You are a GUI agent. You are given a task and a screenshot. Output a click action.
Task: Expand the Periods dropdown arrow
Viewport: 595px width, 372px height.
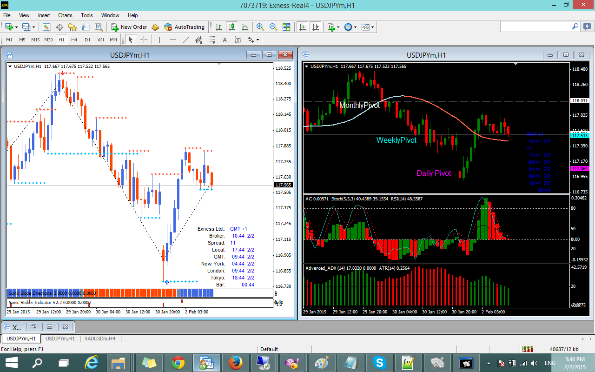(x=356, y=27)
